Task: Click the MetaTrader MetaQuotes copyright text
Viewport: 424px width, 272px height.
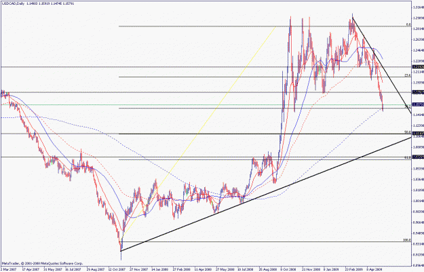Action: pyautogui.click(x=43, y=263)
